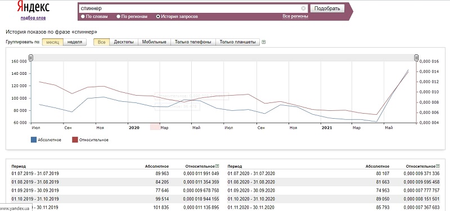The height and width of the screenshot is (211, 450).
Task: Click the relative value 0,000 010 944 155
Action: [x=201, y=199]
